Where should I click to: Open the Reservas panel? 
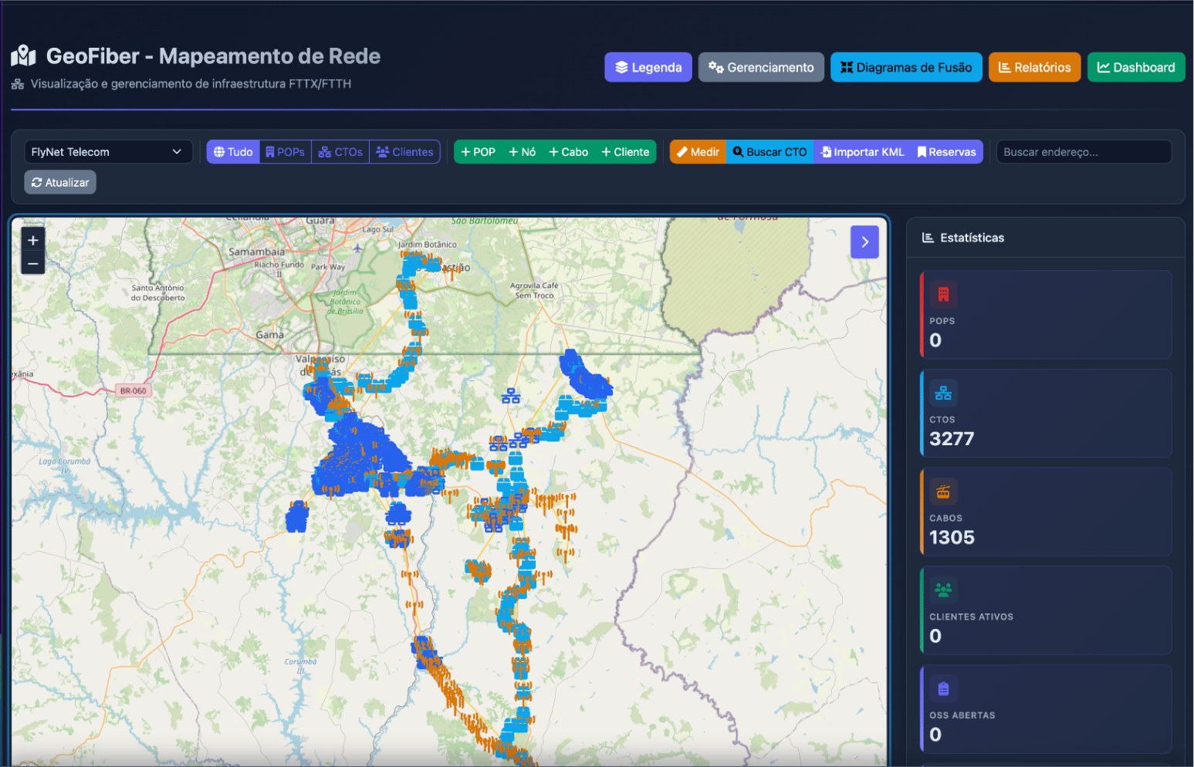tap(946, 151)
